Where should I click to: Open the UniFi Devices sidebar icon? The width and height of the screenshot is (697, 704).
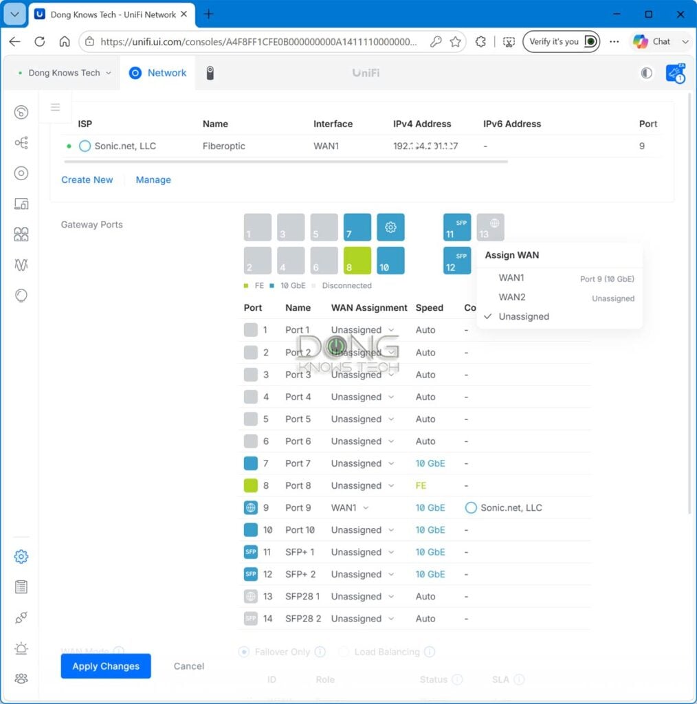pos(21,173)
